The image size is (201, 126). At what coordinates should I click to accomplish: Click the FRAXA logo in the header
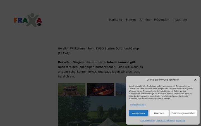(28, 20)
